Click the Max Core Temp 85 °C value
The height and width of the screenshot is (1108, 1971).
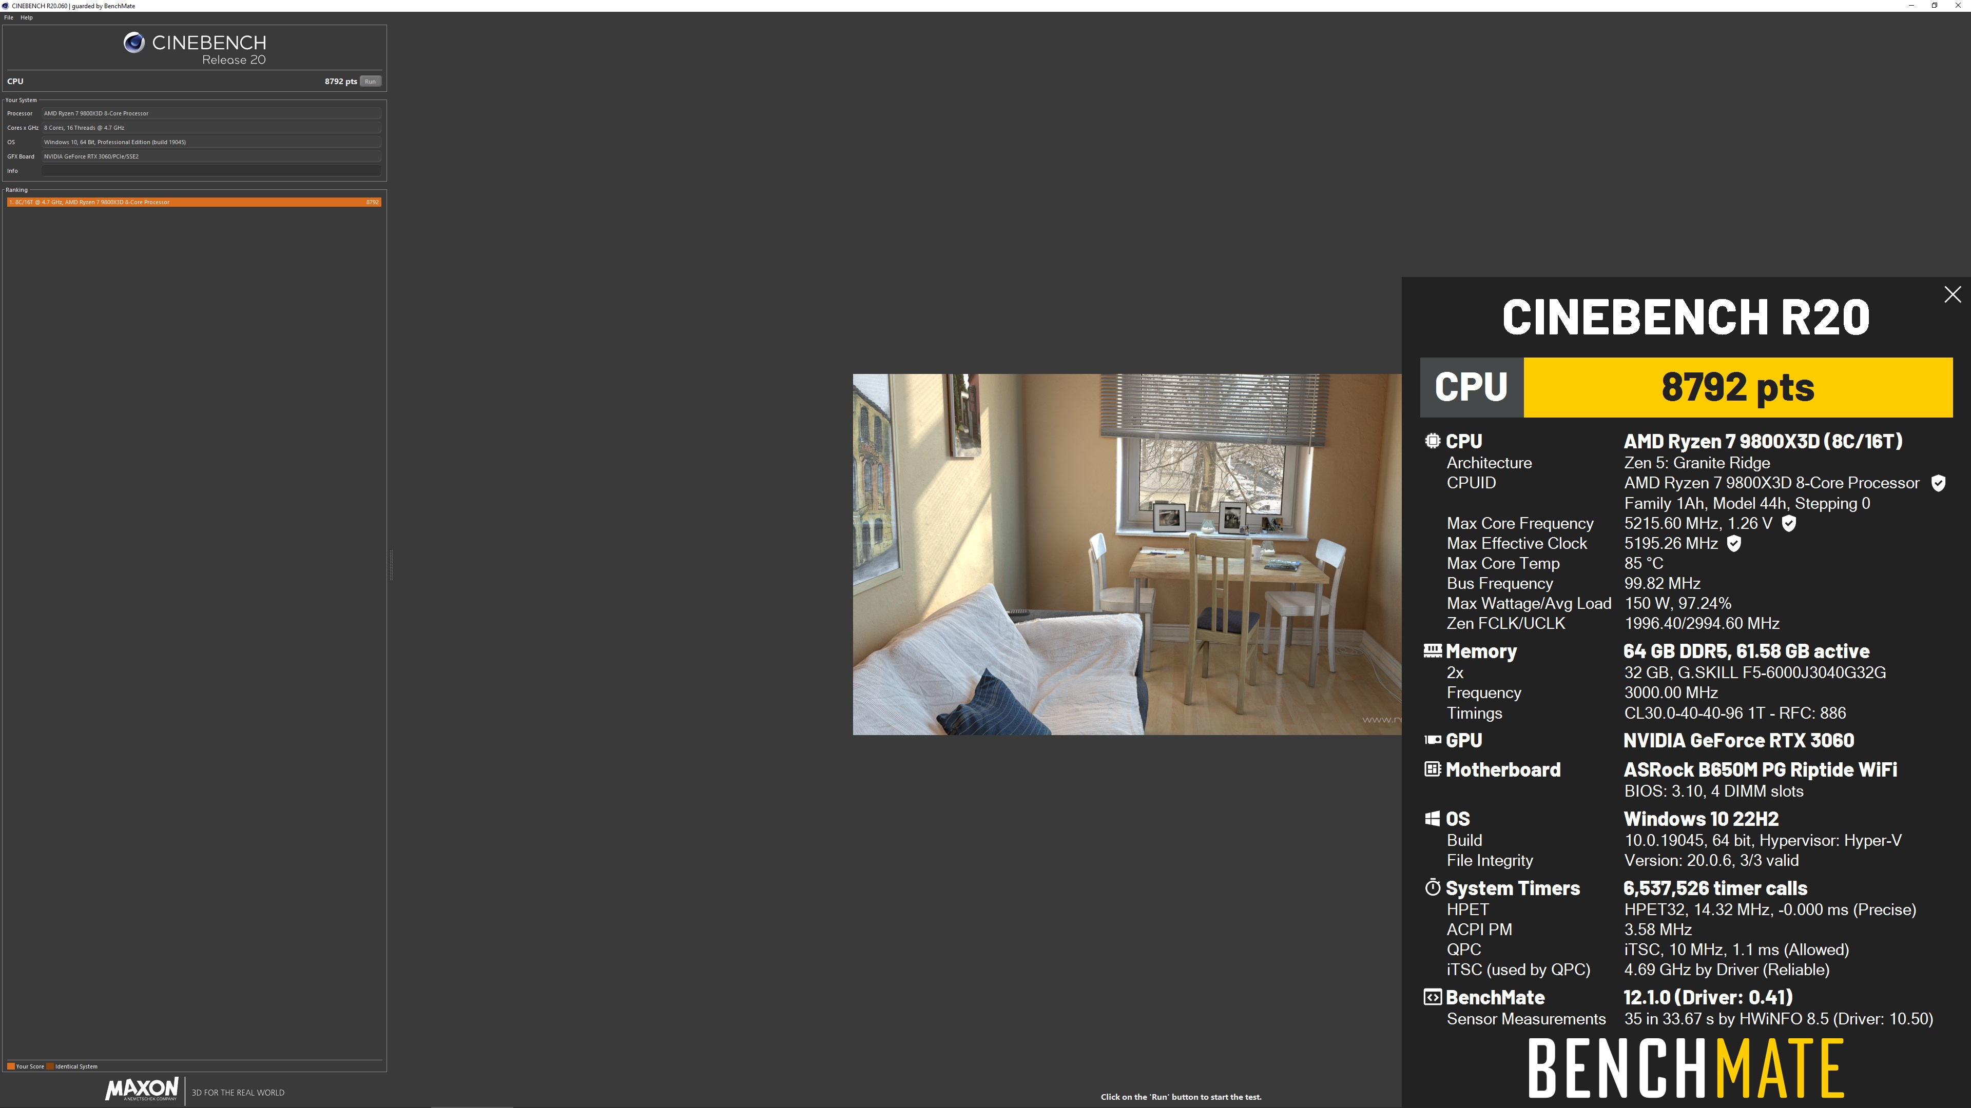coord(1644,564)
